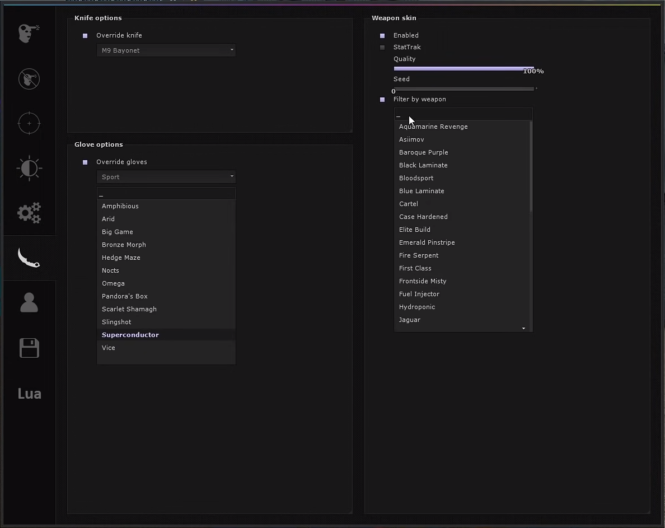Select Pandora's Box glove skin
The height and width of the screenshot is (528, 665).
click(x=125, y=296)
